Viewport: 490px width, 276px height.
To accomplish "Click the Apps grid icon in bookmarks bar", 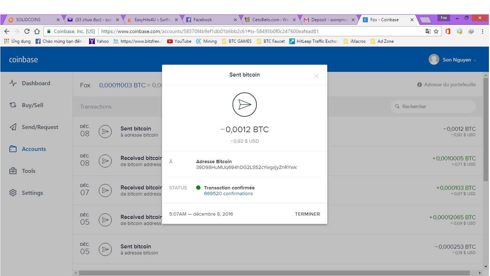I will tap(6, 41).
